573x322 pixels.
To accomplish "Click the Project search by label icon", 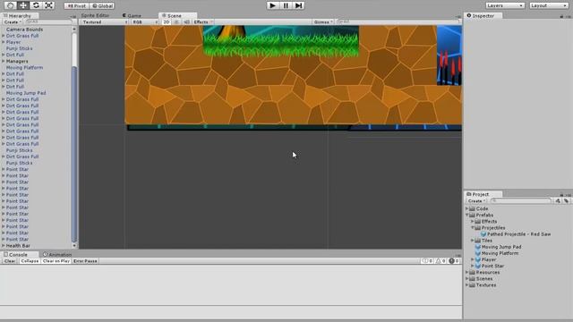I will [x=566, y=200].
